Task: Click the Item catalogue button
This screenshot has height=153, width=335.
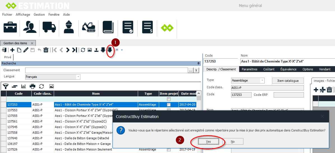Action: pyautogui.click(x=288, y=80)
